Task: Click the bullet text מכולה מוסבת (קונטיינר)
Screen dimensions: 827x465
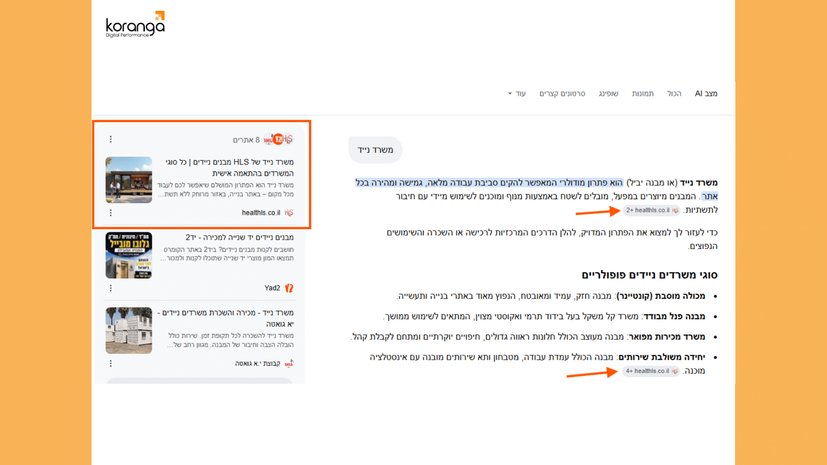Action: [661, 296]
